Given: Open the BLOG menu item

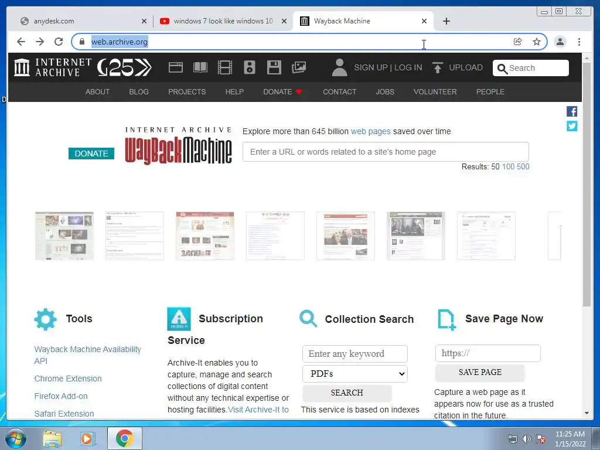Looking at the screenshot, I should click(139, 92).
